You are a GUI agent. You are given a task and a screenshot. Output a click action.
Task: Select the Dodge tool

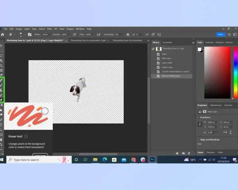click(x=1, y=115)
